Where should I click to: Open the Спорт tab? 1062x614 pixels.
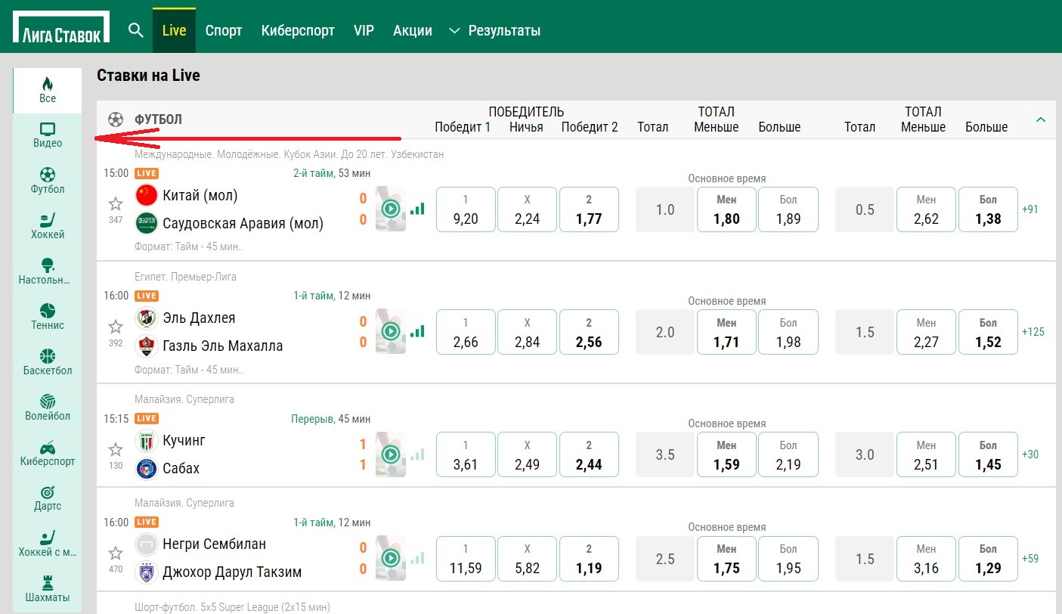click(x=224, y=30)
